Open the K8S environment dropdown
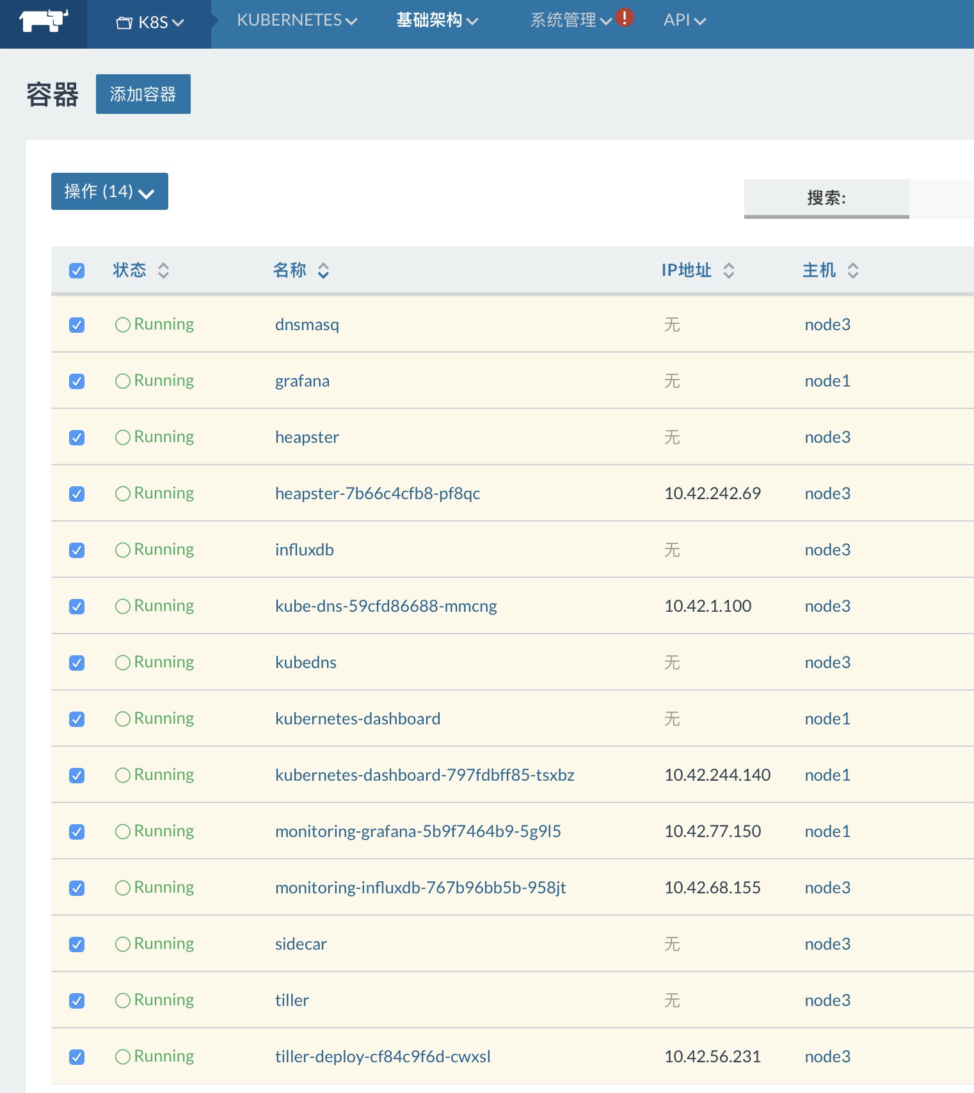This screenshot has height=1093, width=974. (x=150, y=23)
